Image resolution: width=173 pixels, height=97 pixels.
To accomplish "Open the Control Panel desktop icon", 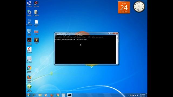I will [29, 33].
